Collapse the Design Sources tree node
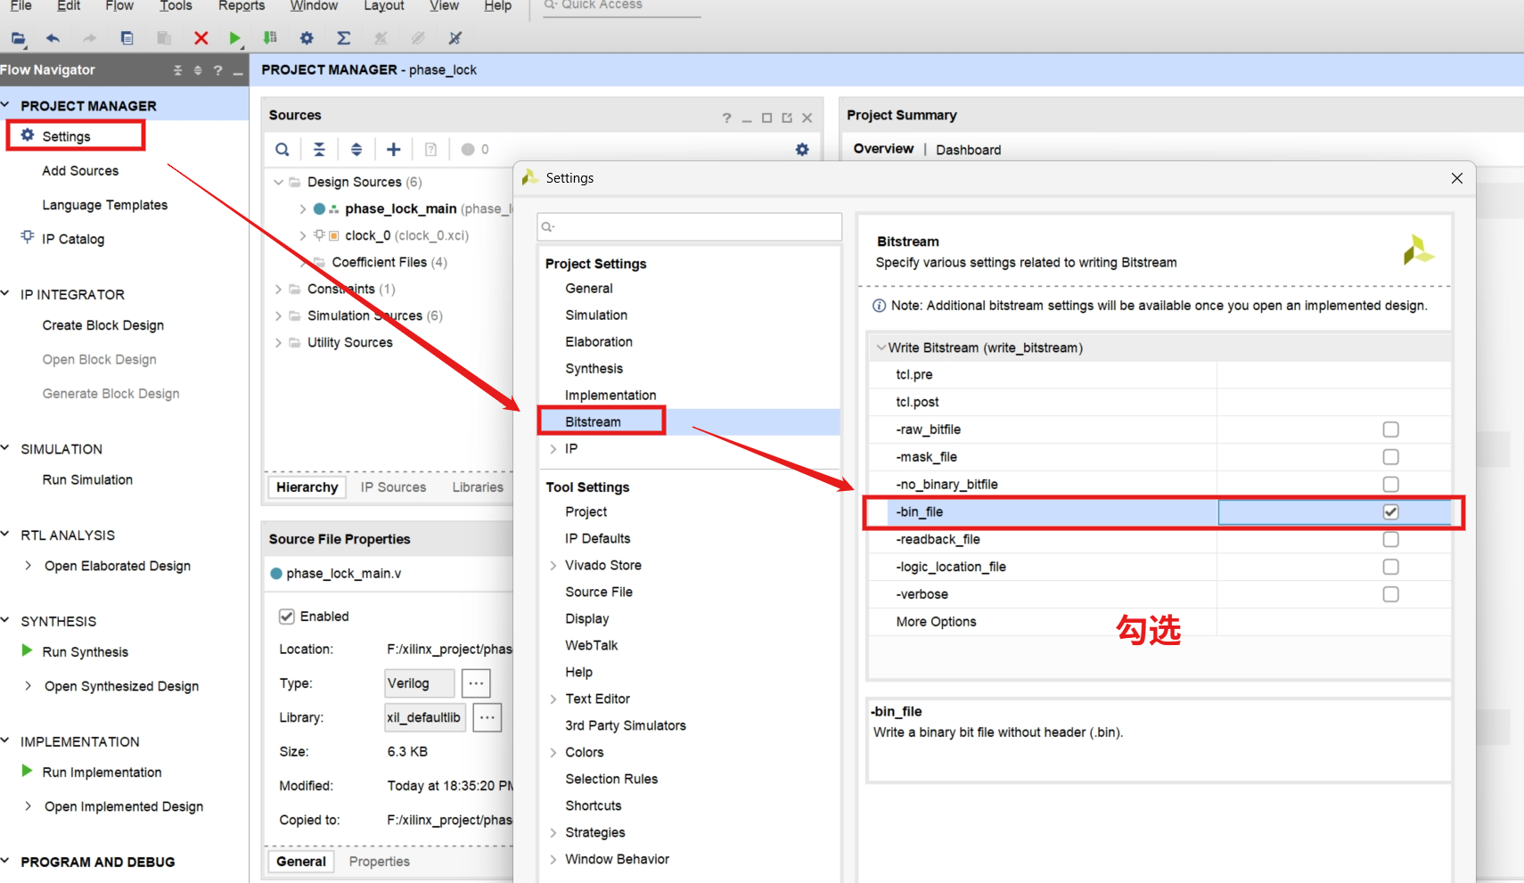1524x883 pixels. (x=278, y=182)
